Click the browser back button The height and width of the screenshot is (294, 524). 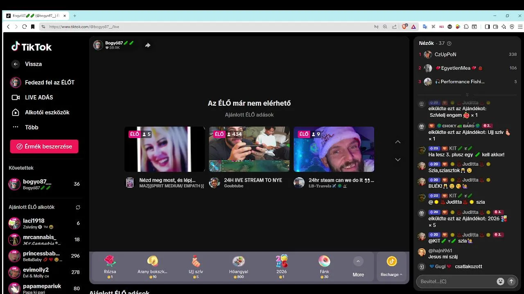pyautogui.click(x=8, y=27)
